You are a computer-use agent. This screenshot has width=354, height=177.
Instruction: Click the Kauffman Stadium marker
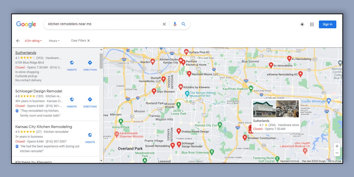coord(251,88)
